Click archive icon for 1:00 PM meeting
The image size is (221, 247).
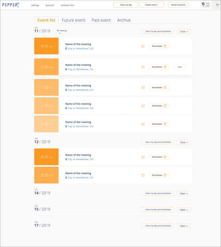143,88
